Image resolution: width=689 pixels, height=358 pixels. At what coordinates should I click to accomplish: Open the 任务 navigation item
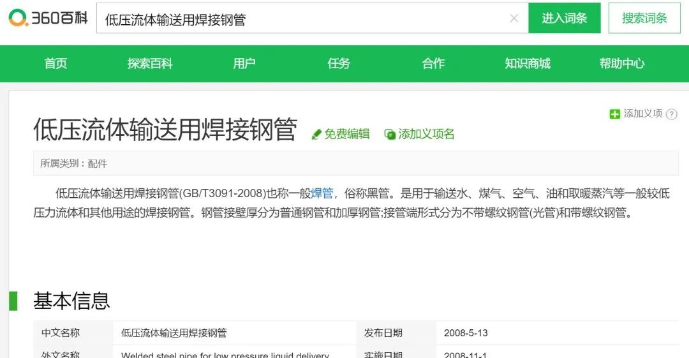pos(339,63)
